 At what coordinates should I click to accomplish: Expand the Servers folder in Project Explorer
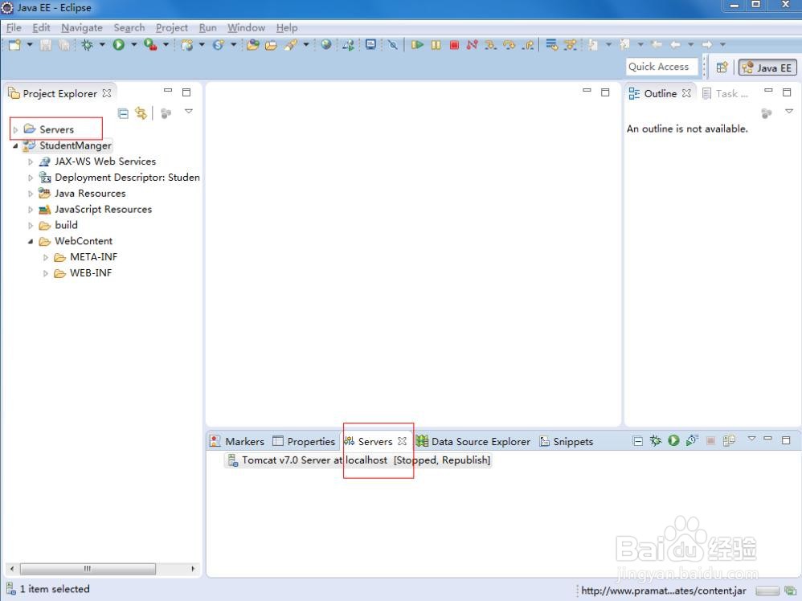[15, 130]
